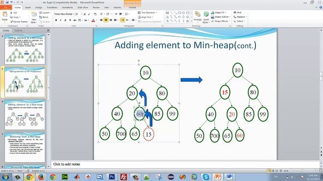Open FileZilla from the taskbar

(x=124, y=176)
